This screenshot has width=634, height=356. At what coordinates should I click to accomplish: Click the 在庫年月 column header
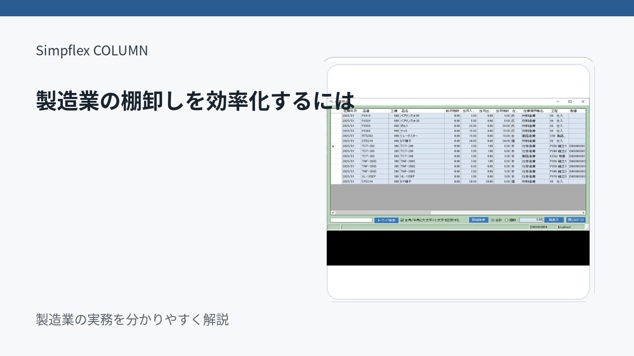point(351,111)
